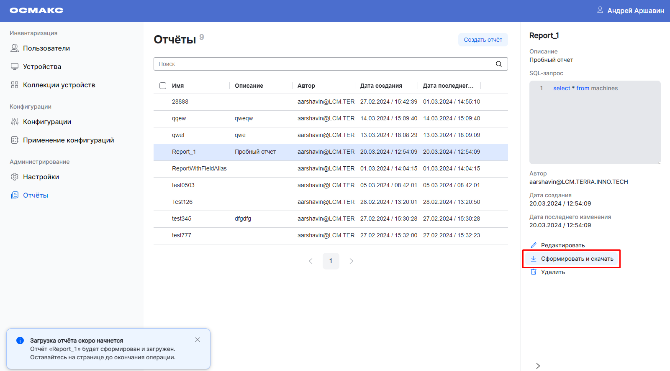Click the Devices monitor icon

(x=15, y=67)
